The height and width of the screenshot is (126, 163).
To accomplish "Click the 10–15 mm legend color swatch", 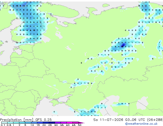I will pyautogui.click(x=34, y=123).
